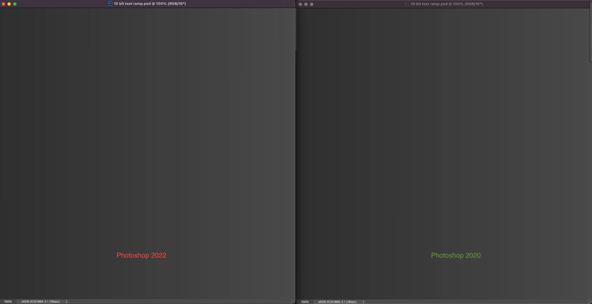Click the PSD document icon in the Photoshop 2022 title bar
The height and width of the screenshot is (304, 592).
pos(110,3)
